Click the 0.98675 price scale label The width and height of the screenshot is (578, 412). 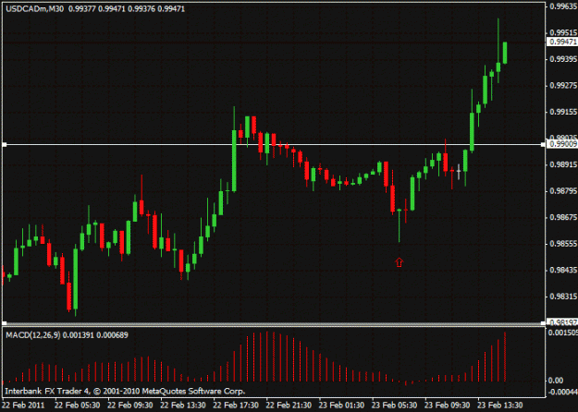tap(563, 217)
